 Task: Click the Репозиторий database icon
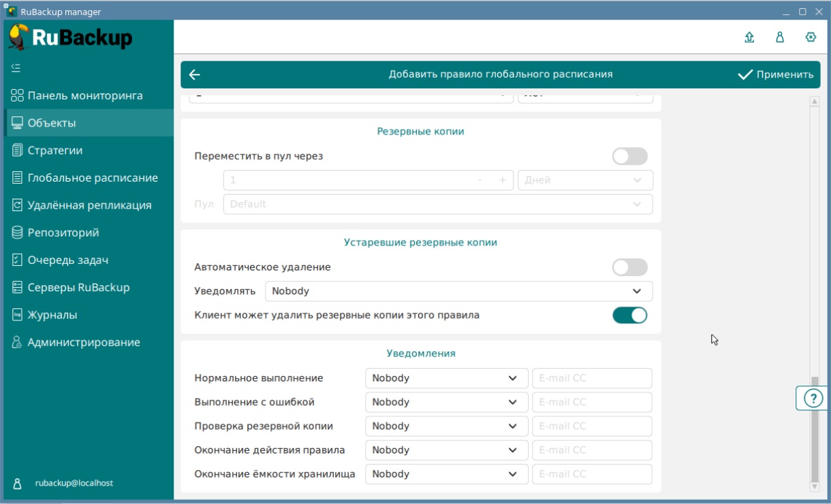pos(17,233)
